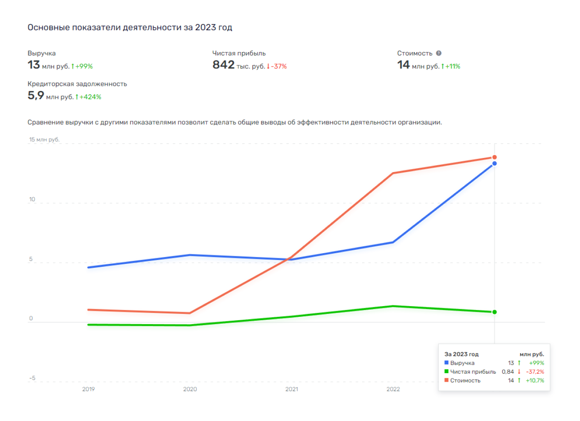The width and height of the screenshot is (580, 421).
Task: Click '0,84' value in the tooltip
Action: click(507, 371)
